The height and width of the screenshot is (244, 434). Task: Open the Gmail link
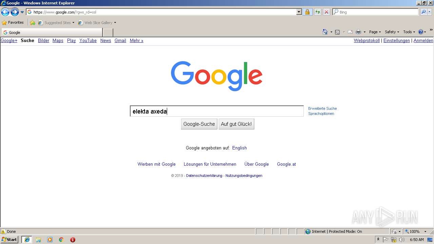(120, 40)
